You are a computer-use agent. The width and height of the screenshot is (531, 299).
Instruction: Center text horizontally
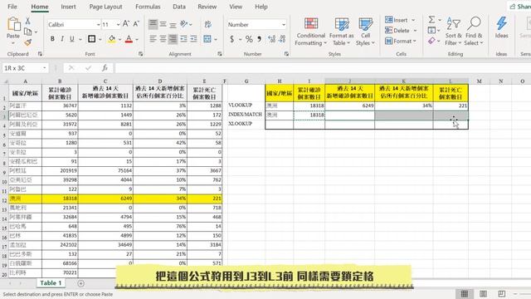click(163, 39)
